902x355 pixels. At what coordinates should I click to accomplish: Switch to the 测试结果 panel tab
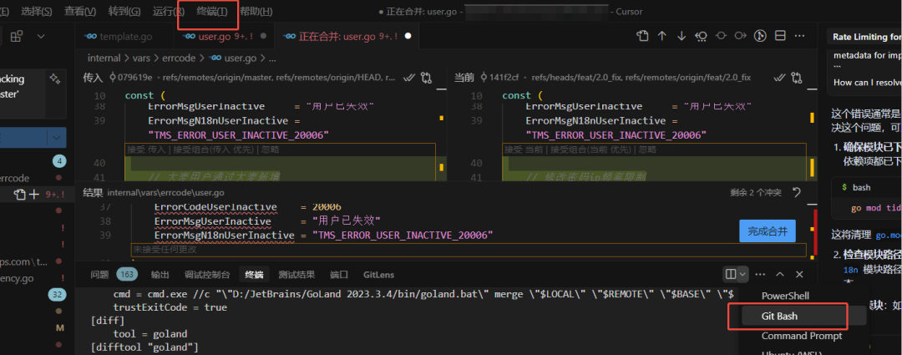coord(296,275)
